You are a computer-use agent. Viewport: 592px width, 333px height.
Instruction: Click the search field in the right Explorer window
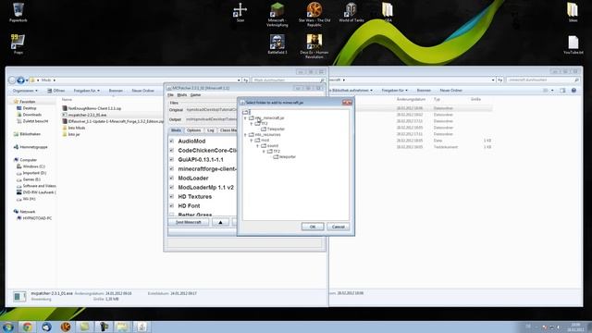tap(543, 80)
